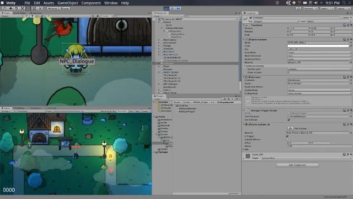Open the Animator gear menu

click(351, 77)
